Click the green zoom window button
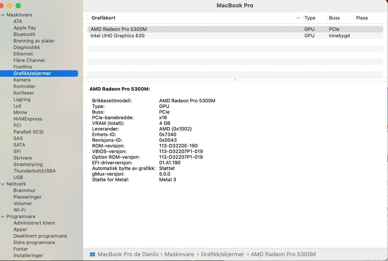 click(x=18, y=5)
